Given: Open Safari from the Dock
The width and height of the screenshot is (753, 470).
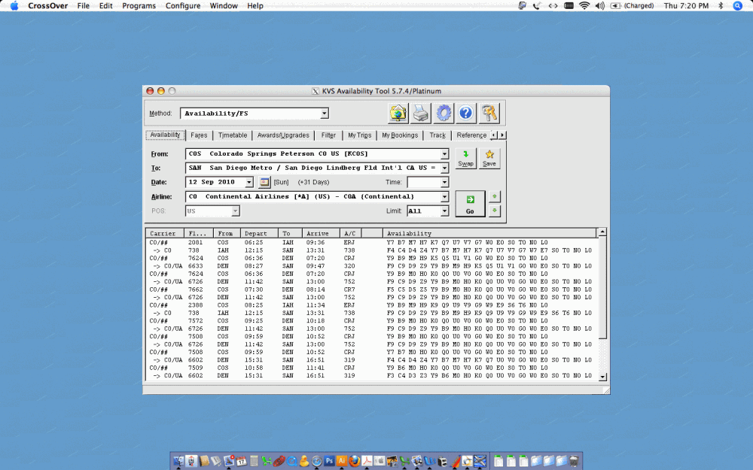Looking at the screenshot, I should [x=316, y=462].
